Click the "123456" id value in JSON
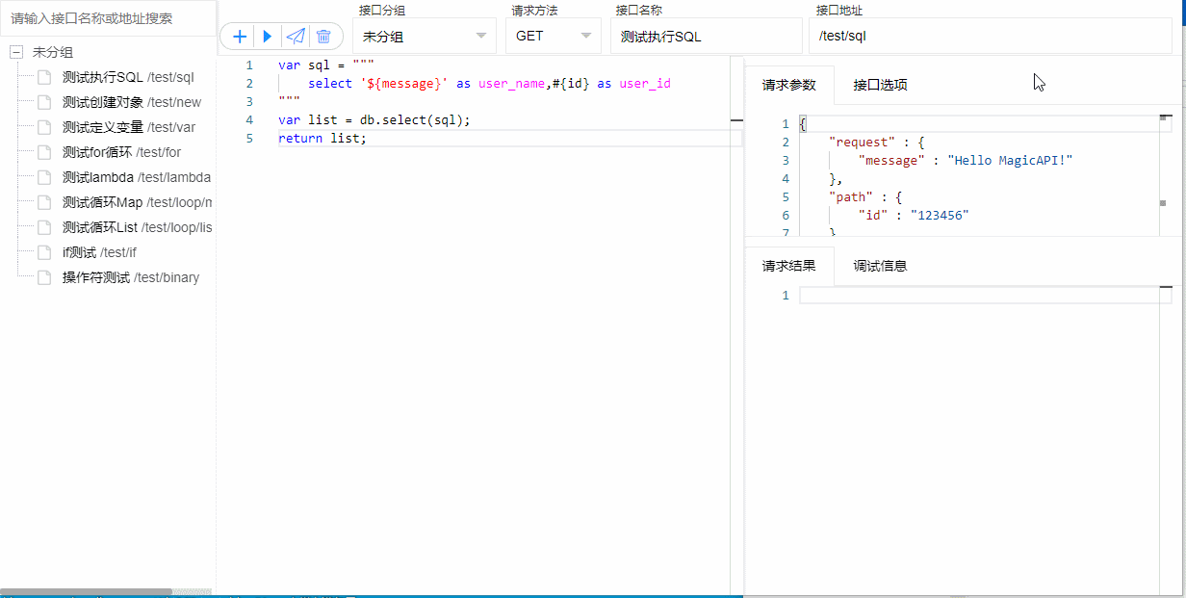 tap(940, 216)
